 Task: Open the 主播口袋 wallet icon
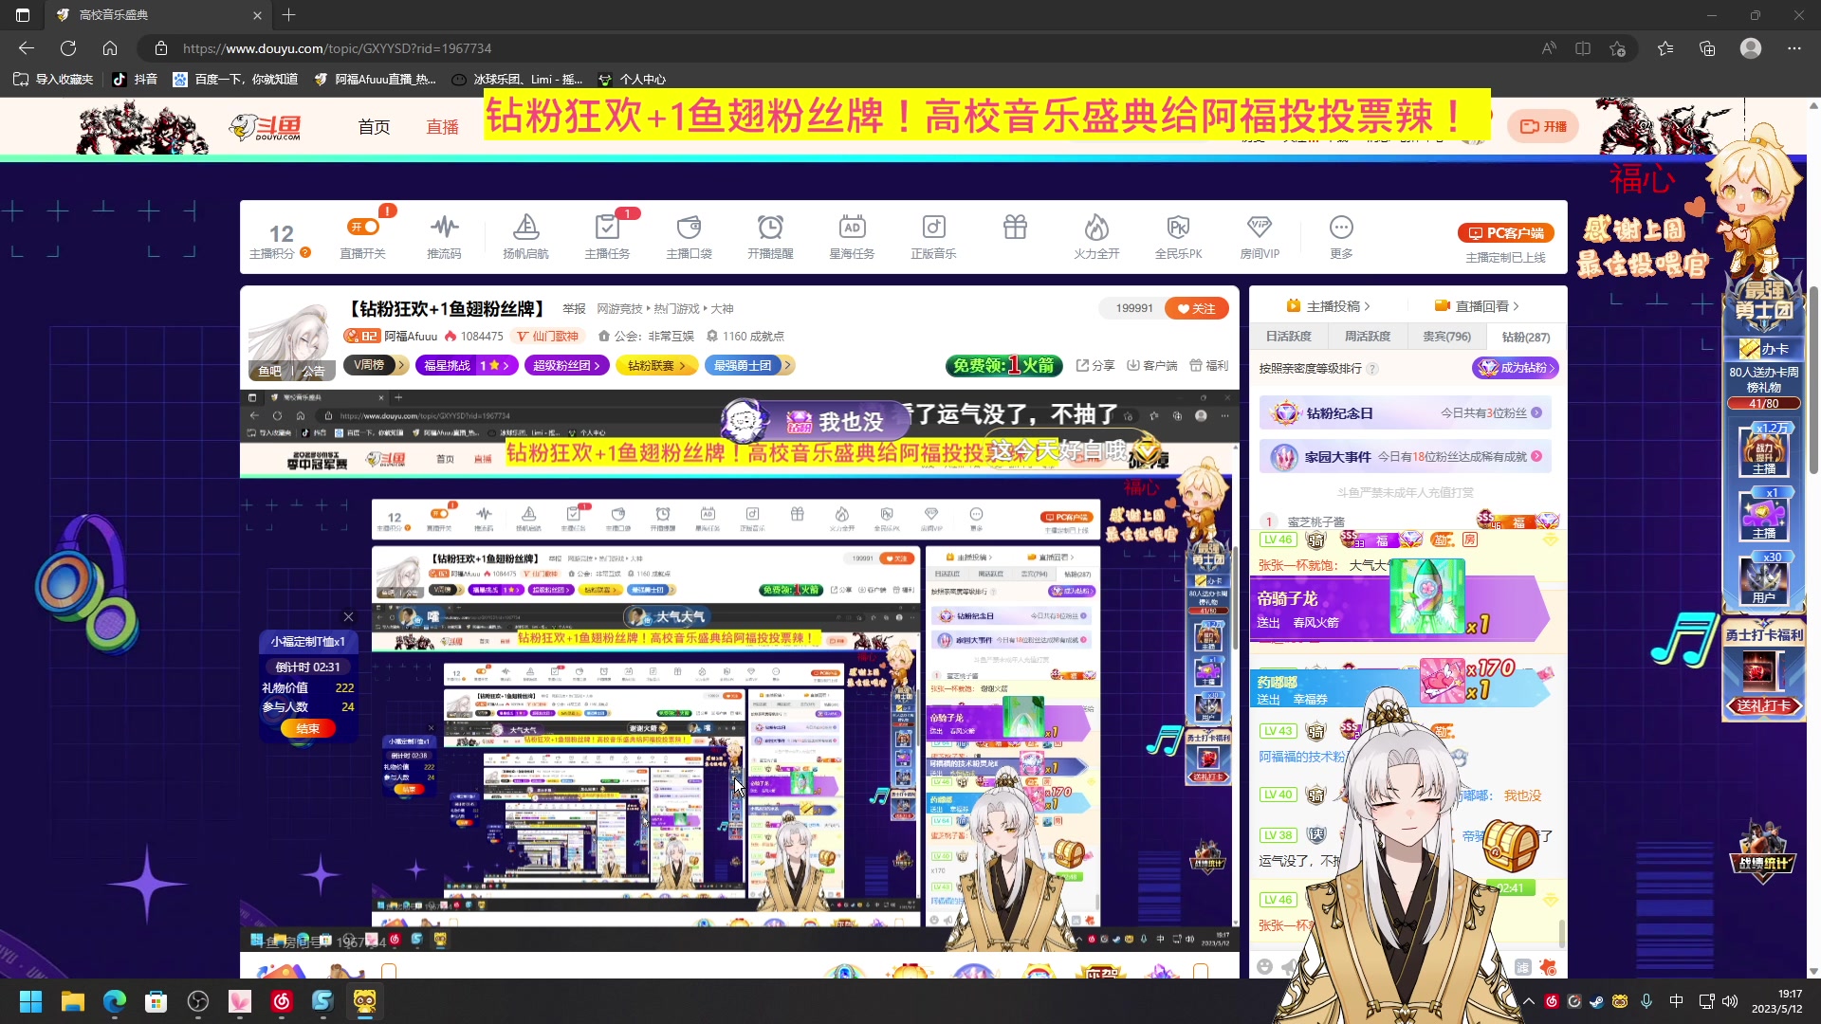coord(689,236)
